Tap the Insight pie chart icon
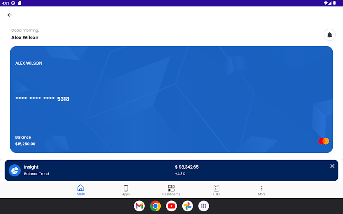 tap(15, 170)
